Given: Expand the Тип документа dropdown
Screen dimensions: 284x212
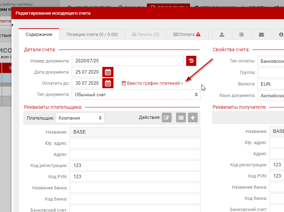Looking at the screenshot, I should pyautogui.click(x=136, y=94).
